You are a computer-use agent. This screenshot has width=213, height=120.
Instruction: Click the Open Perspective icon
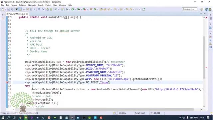coord(202,9)
